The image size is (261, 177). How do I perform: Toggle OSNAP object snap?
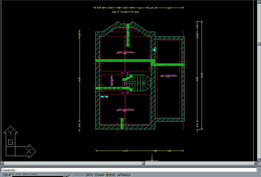[100, 175]
